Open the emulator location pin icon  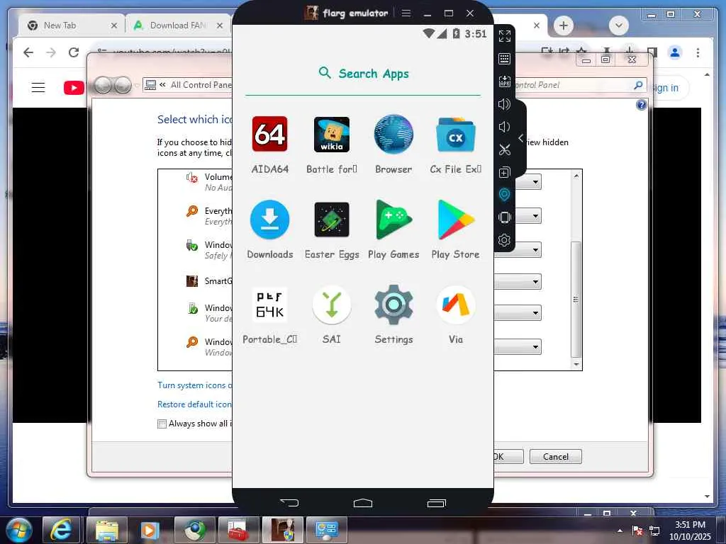504,195
